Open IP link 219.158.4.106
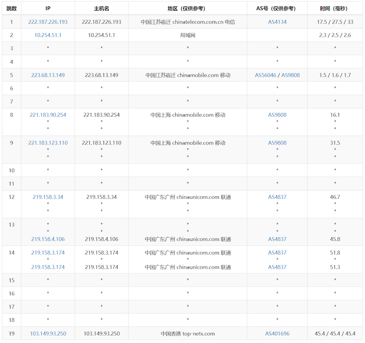The image size is (365, 343). pyautogui.click(x=48, y=239)
